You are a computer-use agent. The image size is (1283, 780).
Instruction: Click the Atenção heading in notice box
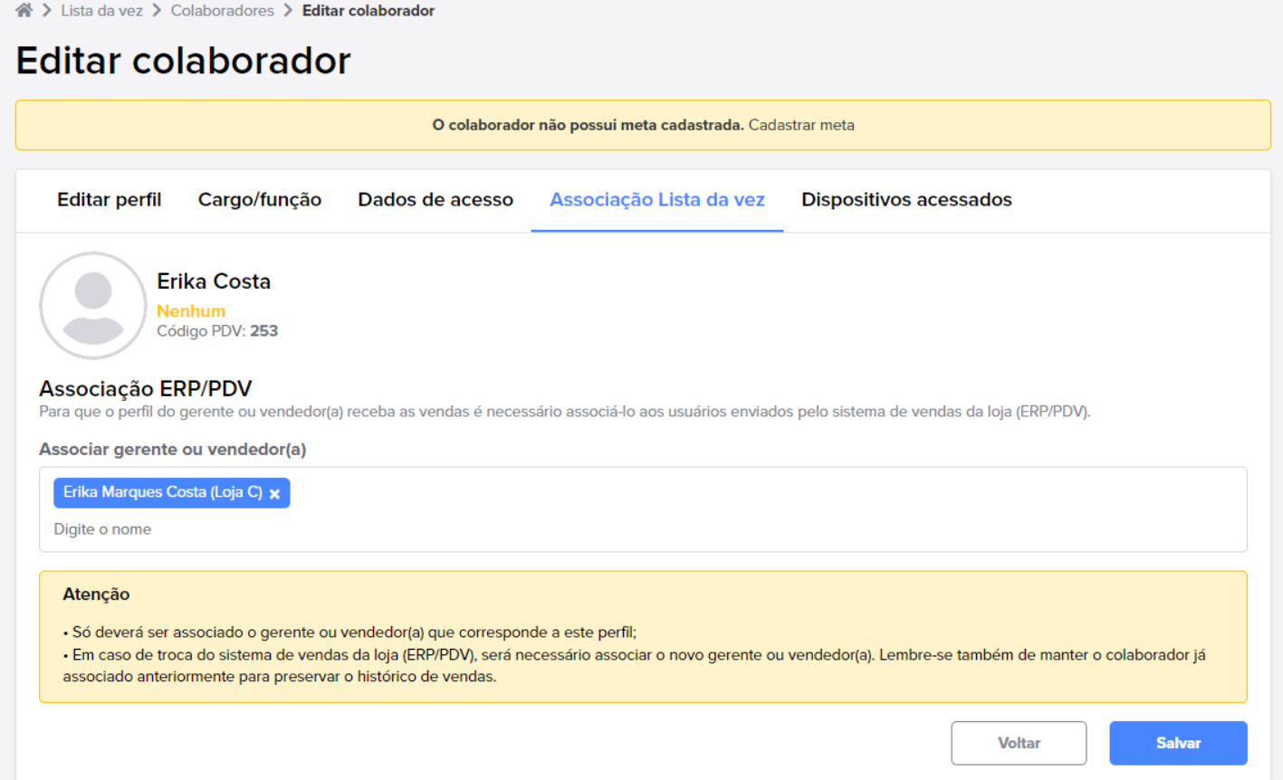tap(96, 595)
